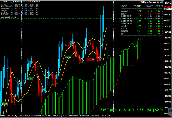
Task: Click the -$0.03 loss label
Action: pos(91,59)
